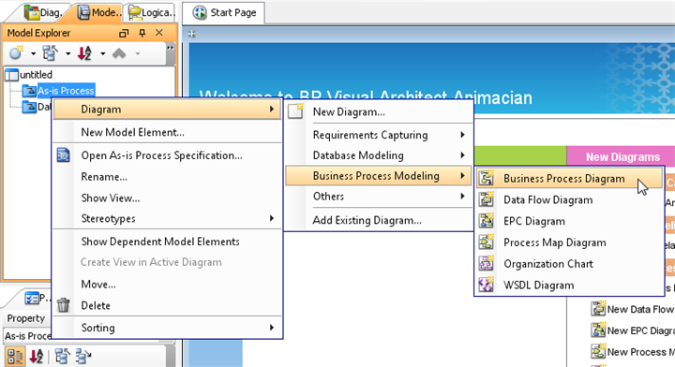Click the New Diagram page icon
Screen dimensions: 675x367
point(295,111)
